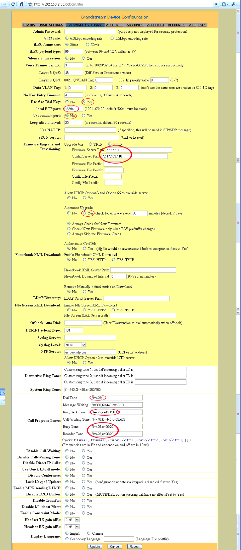Viewport: 241px width, 550px height.
Task: Open the ACCOUNT 1 tab
Action: click(114, 25)
